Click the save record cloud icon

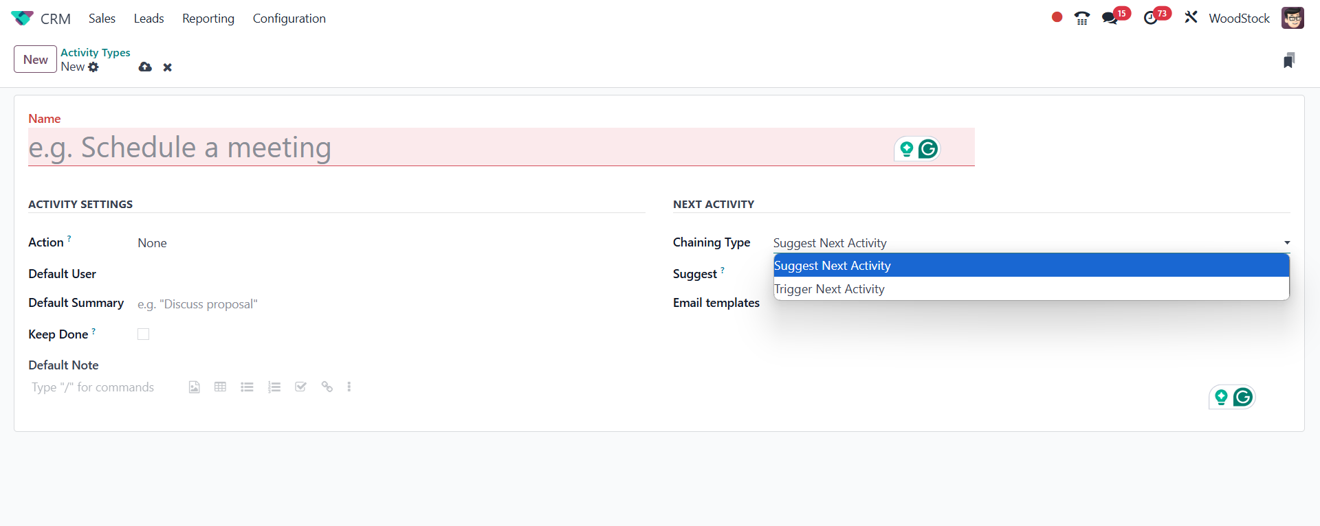(x=145, y=67)
